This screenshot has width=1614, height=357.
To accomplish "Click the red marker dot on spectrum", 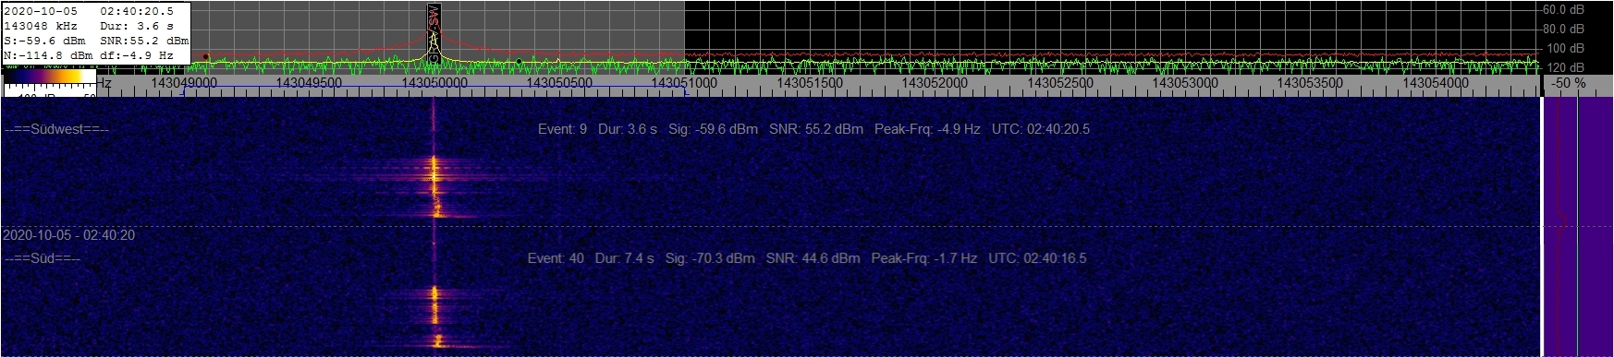I will 205,57.
